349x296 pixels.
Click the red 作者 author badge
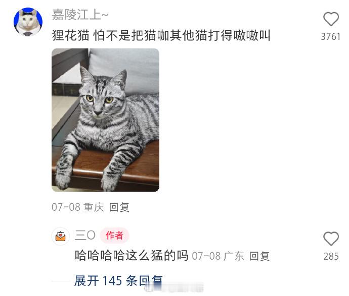tap(114, 235)
